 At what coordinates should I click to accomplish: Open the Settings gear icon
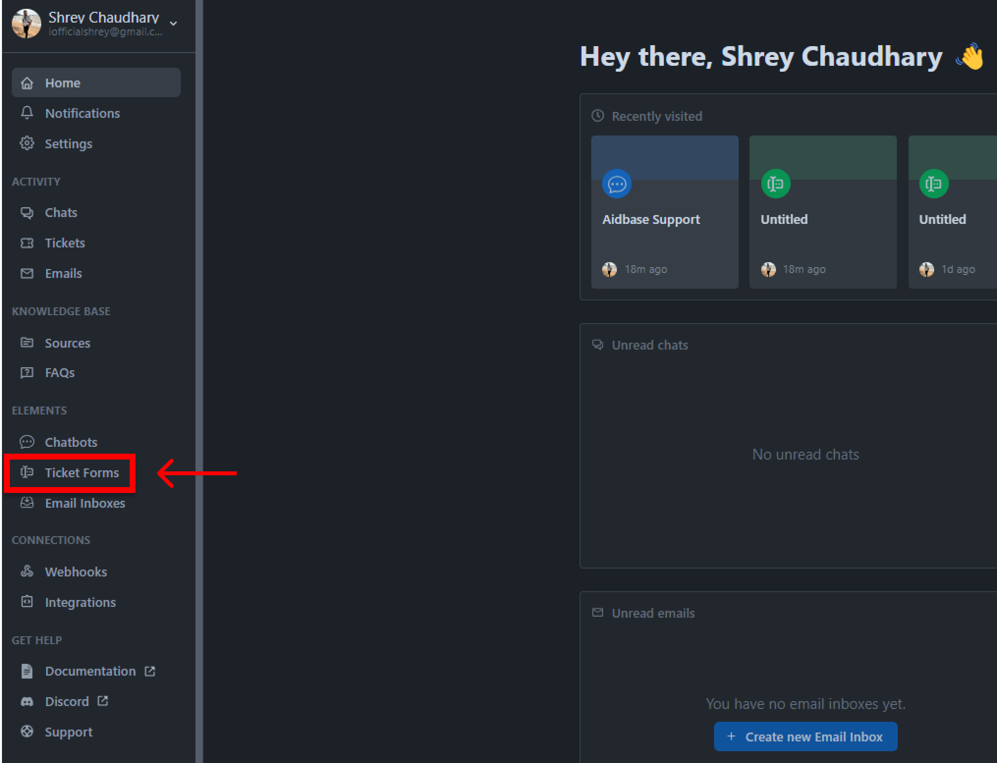pyautogui.click(x=27, y=143)
